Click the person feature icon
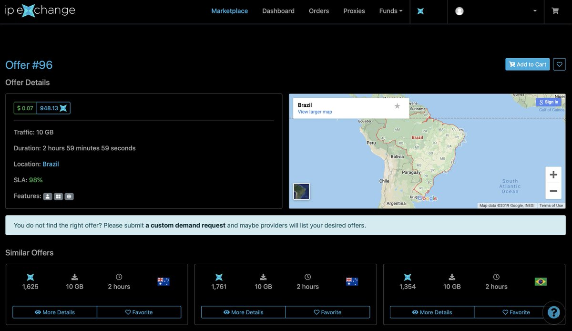 coord(48,196)
